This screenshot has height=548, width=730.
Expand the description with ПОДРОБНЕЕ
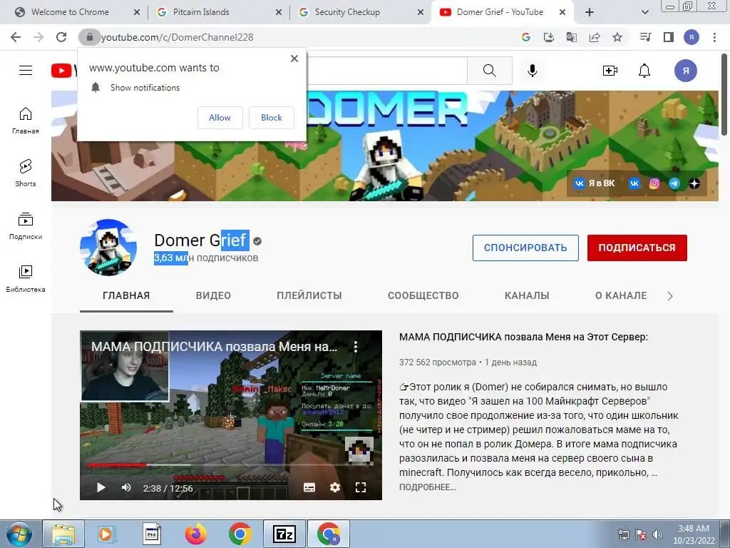[x=428, y=487]
